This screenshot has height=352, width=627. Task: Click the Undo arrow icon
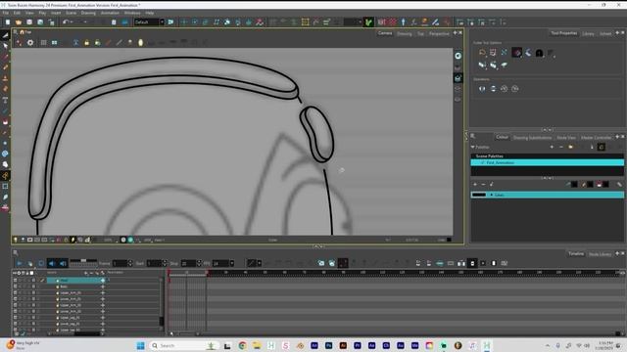(66, 22)
